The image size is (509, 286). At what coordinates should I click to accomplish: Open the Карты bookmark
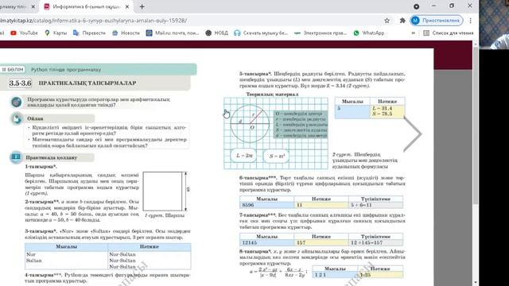coord(56,33)
